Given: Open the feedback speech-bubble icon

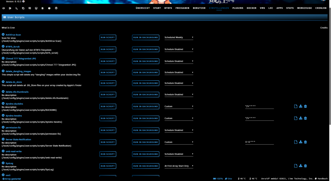Looking at the screenshot, I should click(x=29, y=8).
